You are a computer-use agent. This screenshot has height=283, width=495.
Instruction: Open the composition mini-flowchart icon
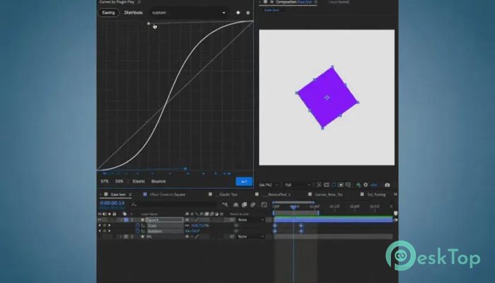(x=225, y=205)
